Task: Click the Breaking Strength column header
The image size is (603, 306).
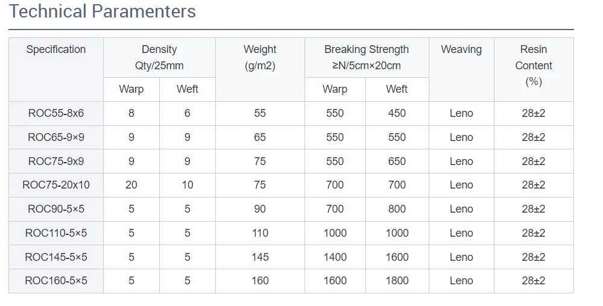Action: coord(367,58)
